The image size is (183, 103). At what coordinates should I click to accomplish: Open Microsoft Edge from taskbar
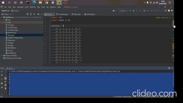click(x=34, y=3)
